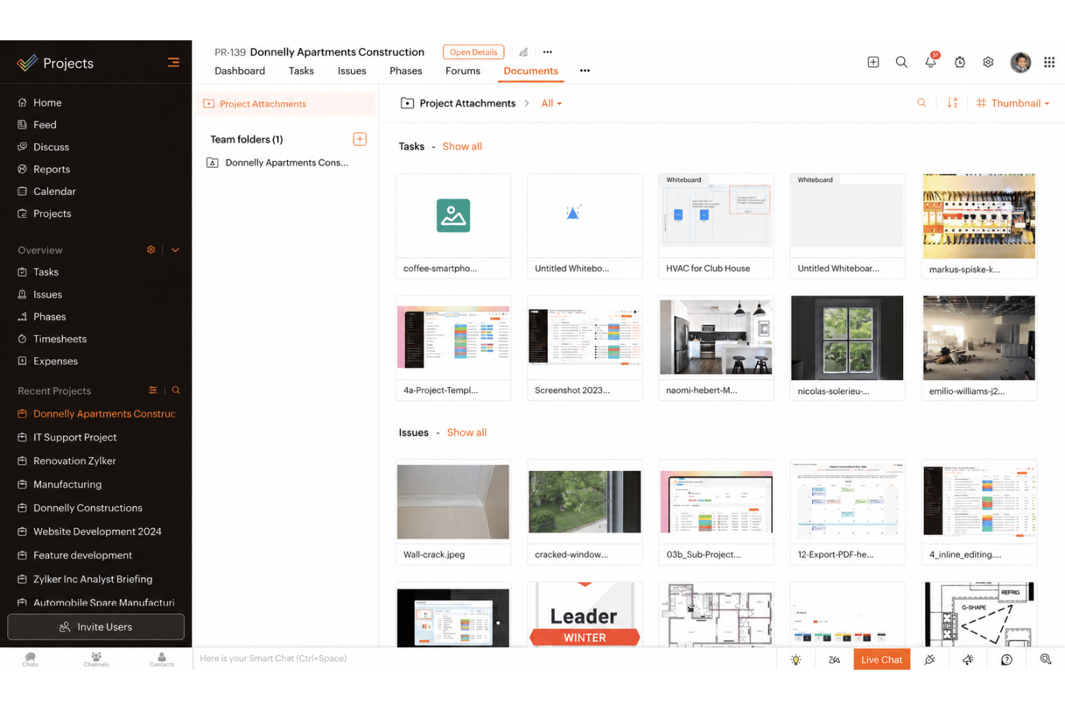Select the Documents tab

point(530,70)
